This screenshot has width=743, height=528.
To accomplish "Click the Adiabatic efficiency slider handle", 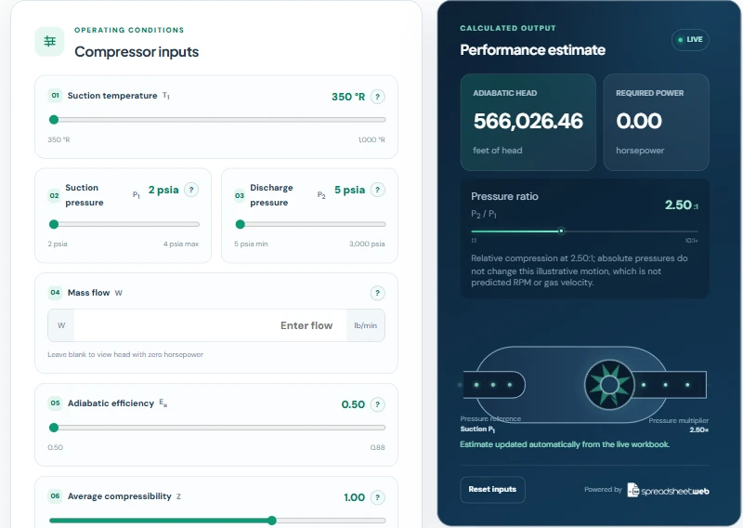I will tap(54, 428).
